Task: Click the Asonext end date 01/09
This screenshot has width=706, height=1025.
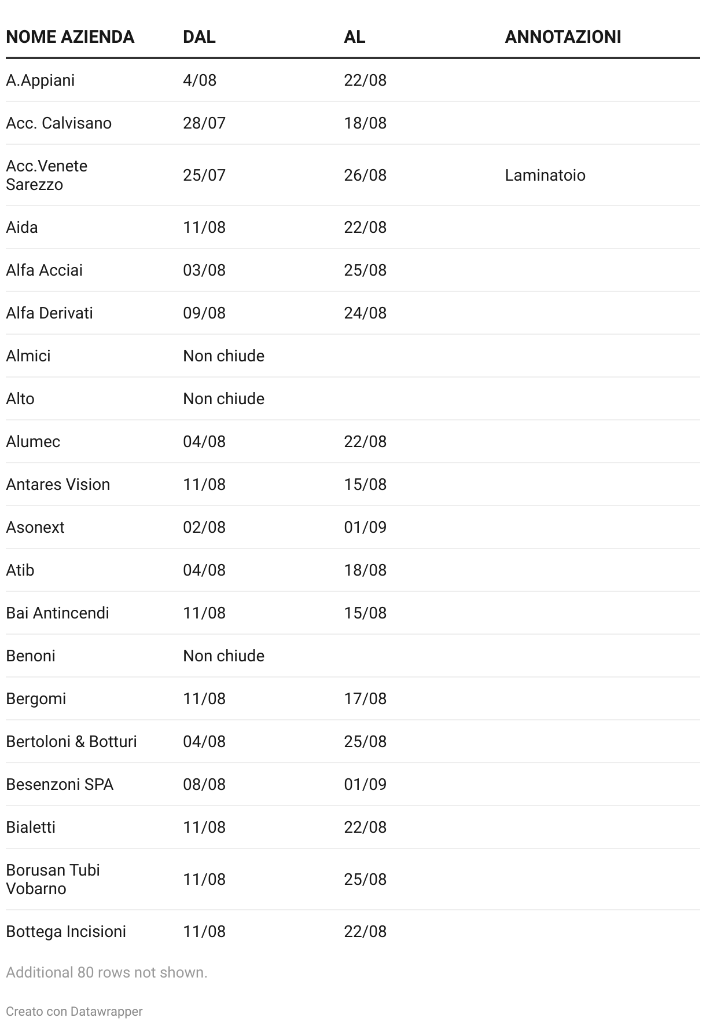Action: point(365,527)
